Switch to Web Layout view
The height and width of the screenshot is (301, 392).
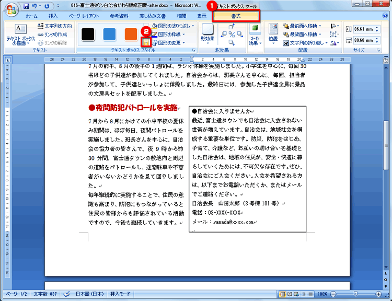click(x=296, y=294)
